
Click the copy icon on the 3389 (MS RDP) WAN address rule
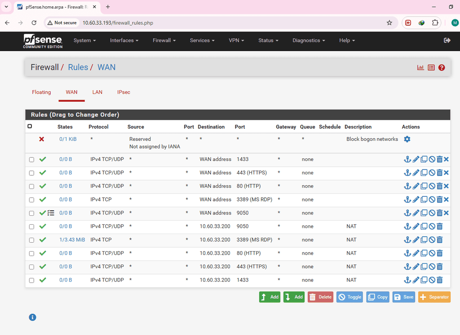point(424,200)
